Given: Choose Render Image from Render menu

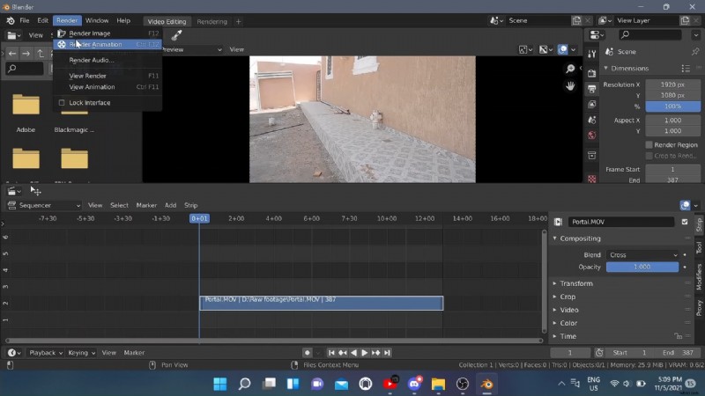Looking at the screenshot, I should [107, 33].
